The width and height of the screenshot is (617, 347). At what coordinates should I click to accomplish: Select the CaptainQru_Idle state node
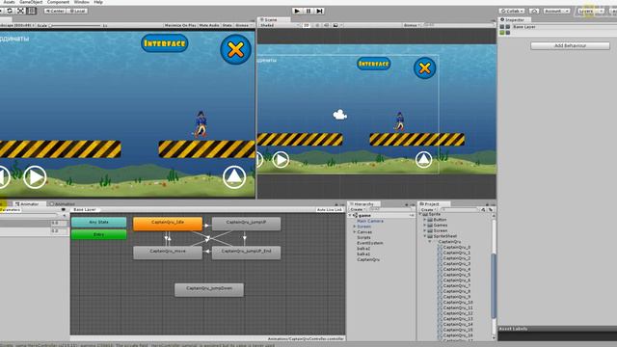click(x=168, y=223)
